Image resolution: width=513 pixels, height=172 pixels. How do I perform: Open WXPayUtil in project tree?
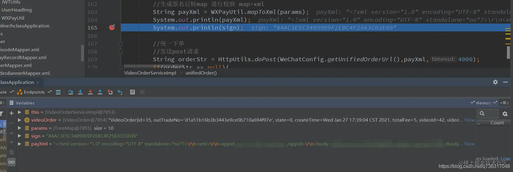(x=13, y=18)
